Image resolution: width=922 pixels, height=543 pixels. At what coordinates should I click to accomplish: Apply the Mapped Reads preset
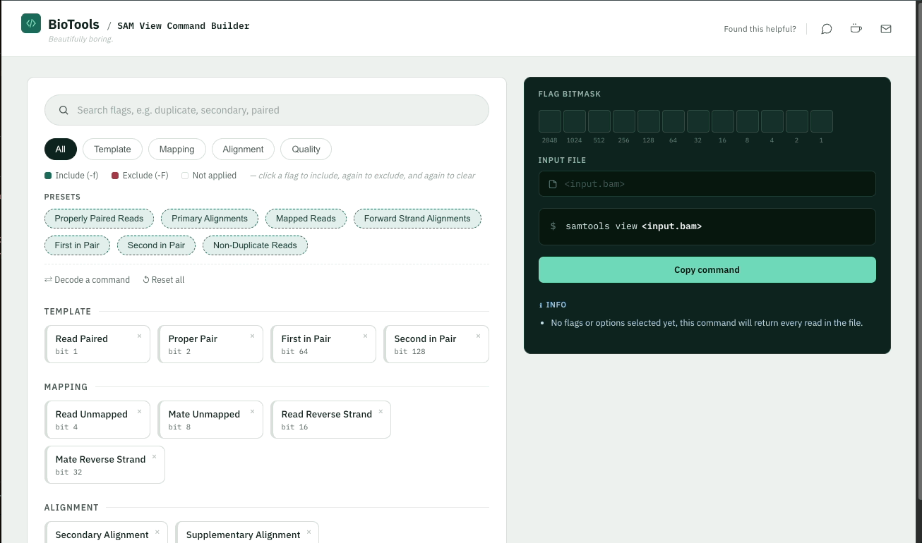[306, 219]
